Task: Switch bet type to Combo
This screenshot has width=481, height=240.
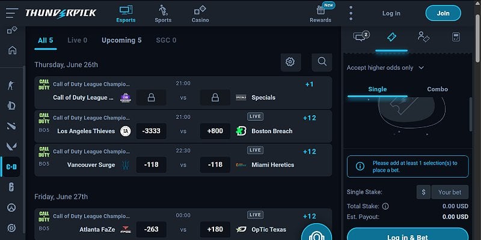Action: pyautogui.click(x=437, y=89)
